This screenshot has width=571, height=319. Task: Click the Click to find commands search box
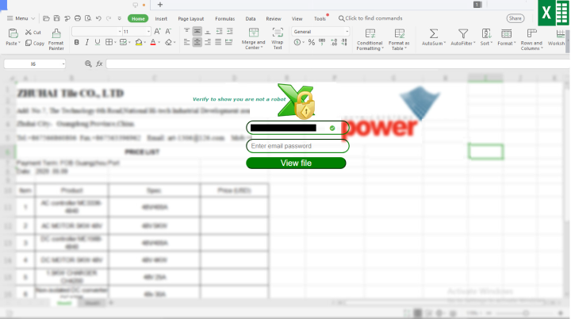pyautogui.click(x=370, y=18)
